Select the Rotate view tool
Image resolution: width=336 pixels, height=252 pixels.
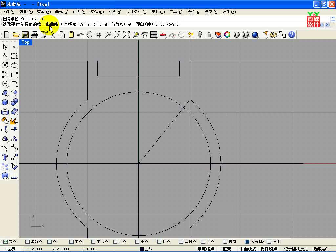99,35
